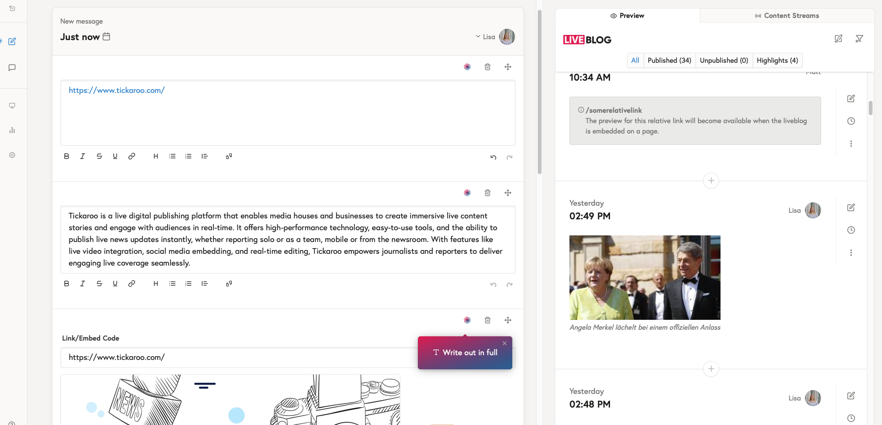Viewport: 882px width, 425px height.
Task: Open the analytics bar chart sidebar icon
Action: (x=12, y=130)
